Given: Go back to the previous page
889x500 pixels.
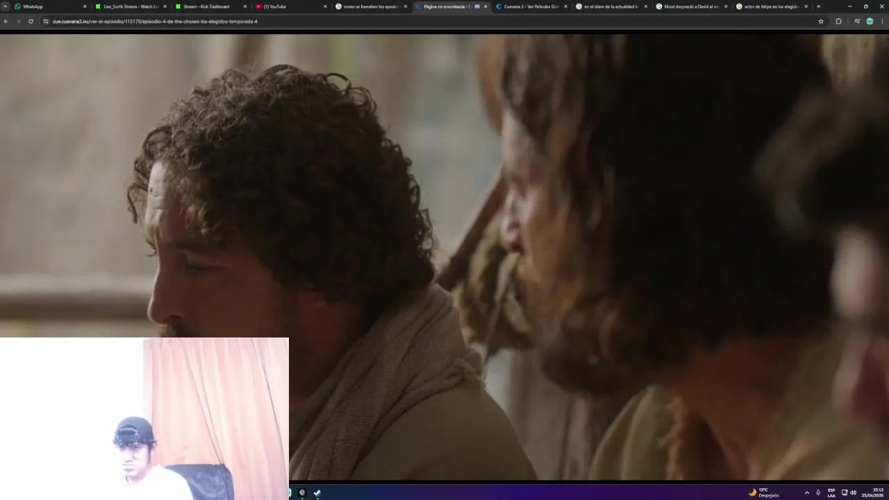Looking at the screenshot, I should (6, 22).
